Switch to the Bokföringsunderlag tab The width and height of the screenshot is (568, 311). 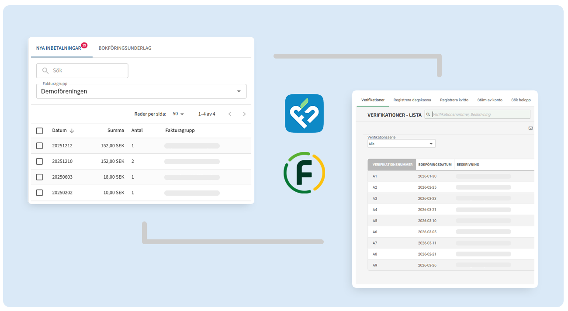click(x=125, y=48)
